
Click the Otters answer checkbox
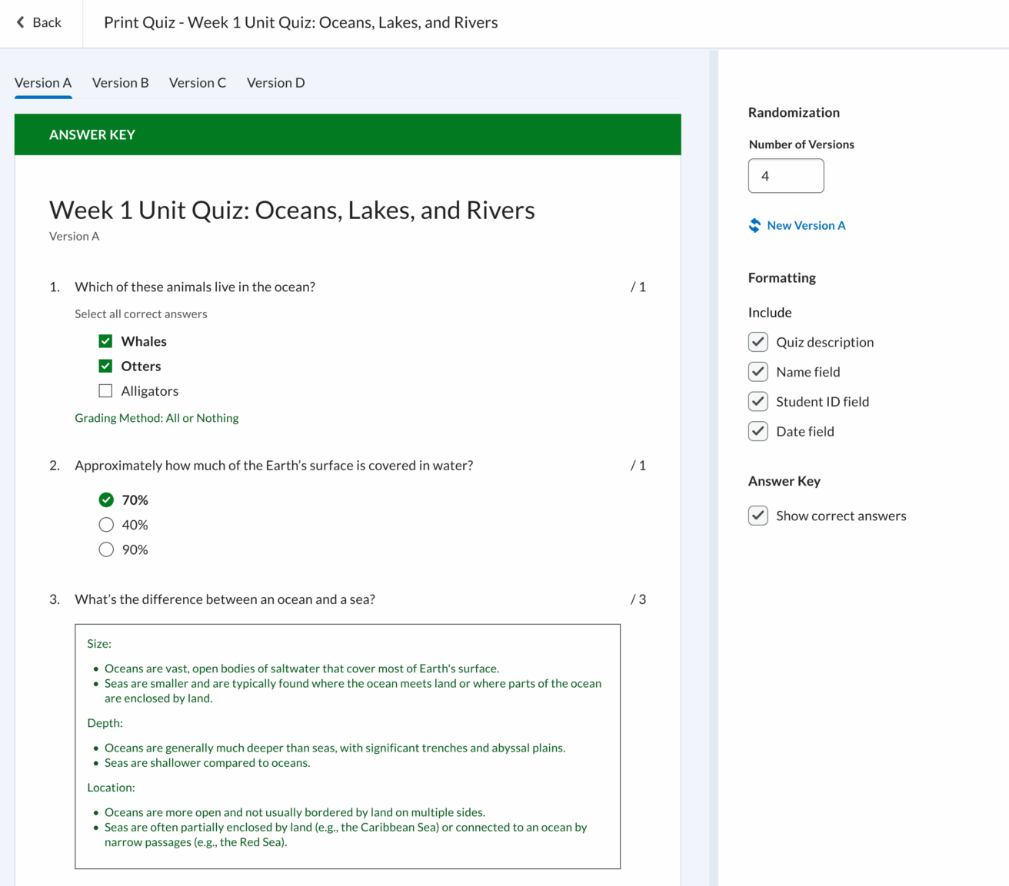(105, 367)
